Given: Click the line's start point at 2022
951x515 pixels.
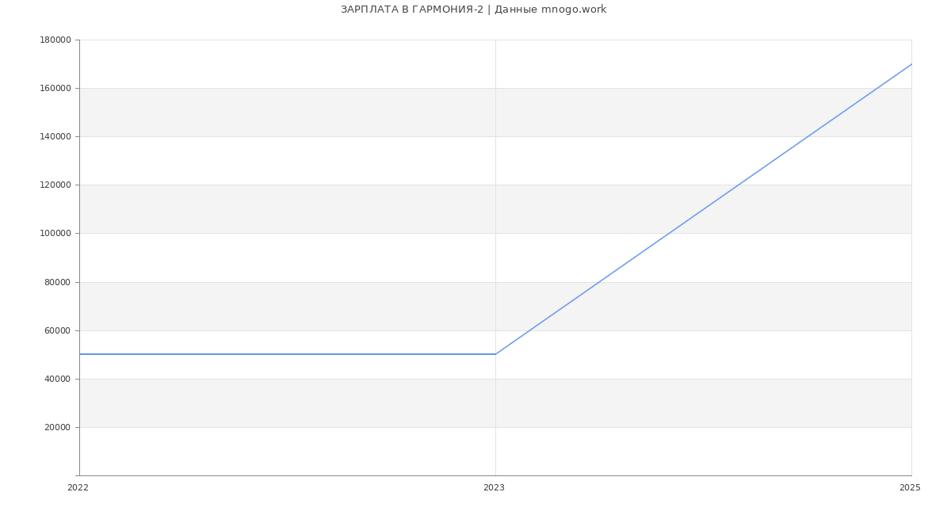Looking at the screenshot, I should (x=80, y=354).
